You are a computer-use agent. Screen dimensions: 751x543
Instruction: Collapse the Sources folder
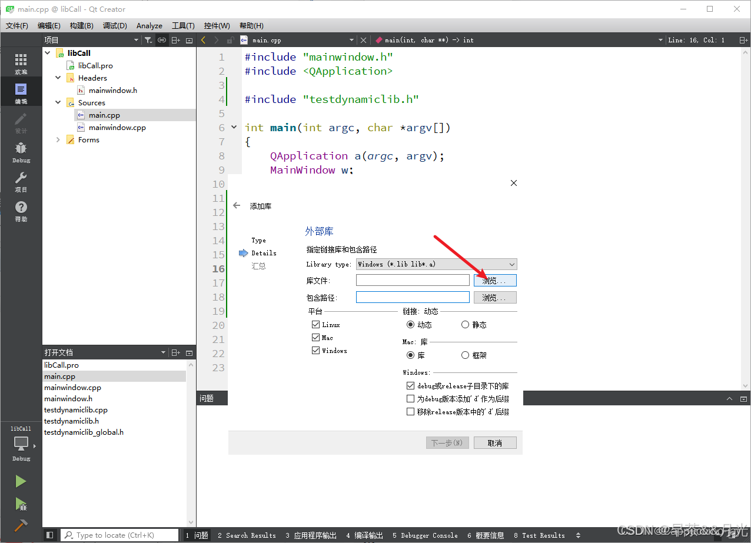[x=58, y=102]
